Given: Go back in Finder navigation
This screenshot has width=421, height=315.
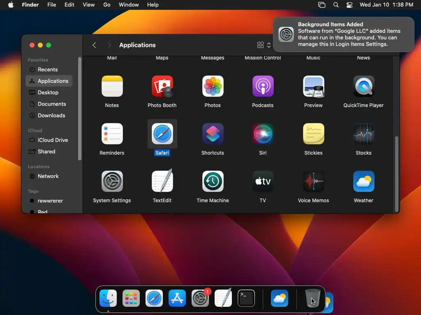Looking at the screenshot, I should click(94, 45).
